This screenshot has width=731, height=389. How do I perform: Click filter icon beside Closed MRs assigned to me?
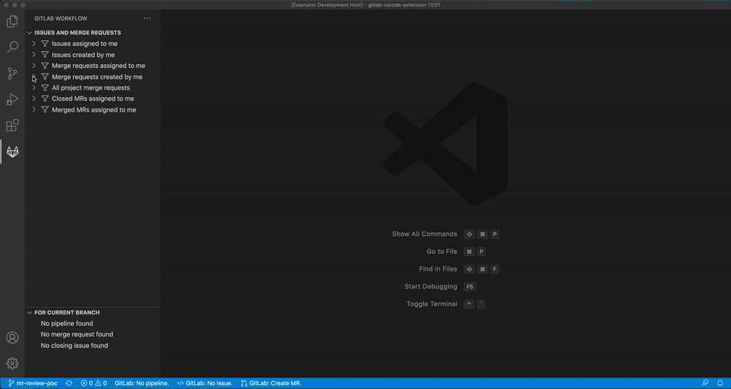45,99
